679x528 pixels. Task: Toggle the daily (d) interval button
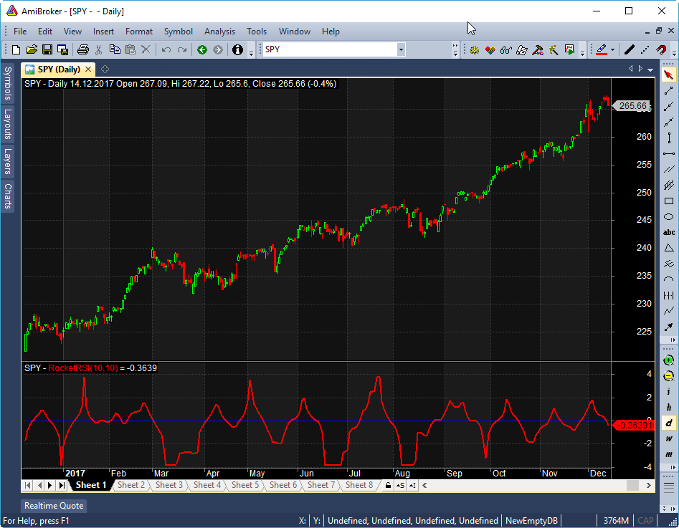(669, 423)
